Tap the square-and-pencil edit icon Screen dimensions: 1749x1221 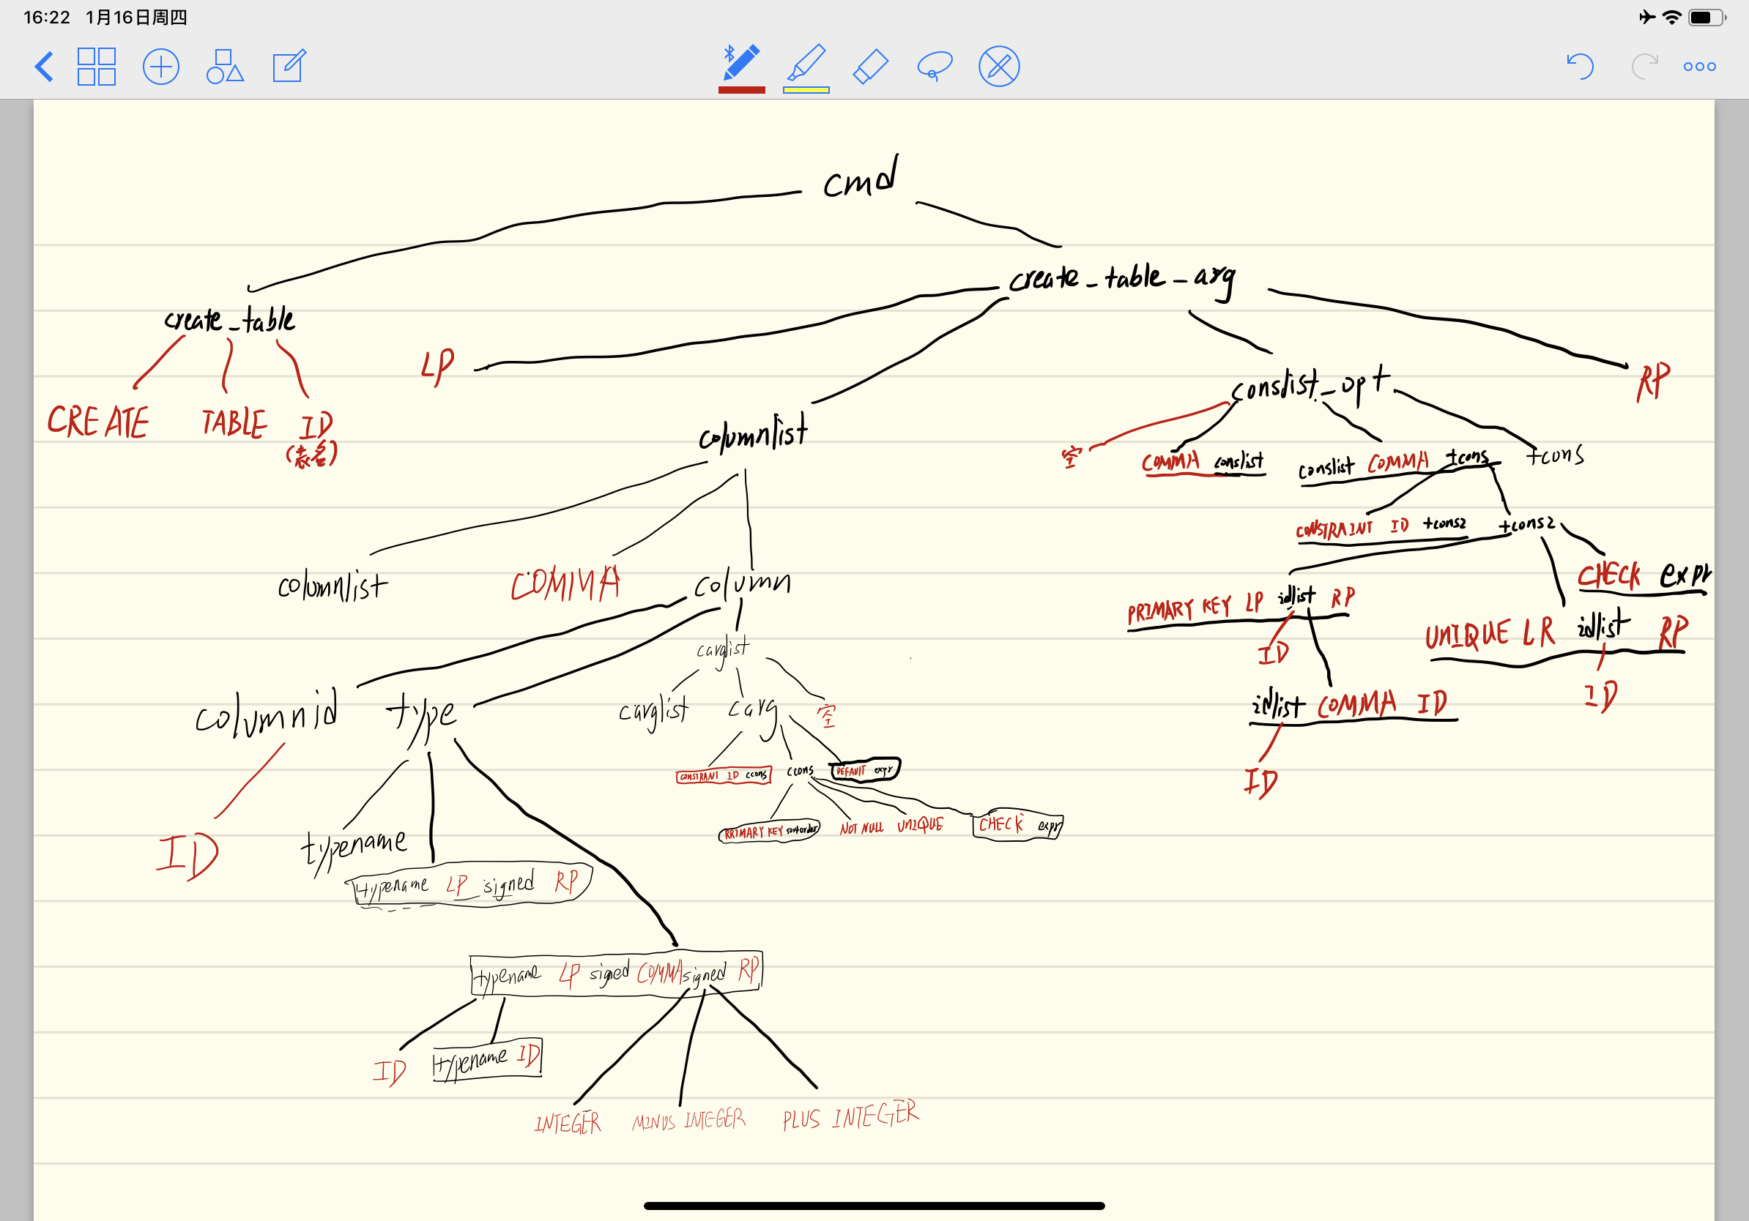pos(289,66)
